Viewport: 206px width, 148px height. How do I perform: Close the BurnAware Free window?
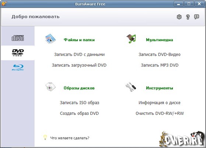click(199, 4)
